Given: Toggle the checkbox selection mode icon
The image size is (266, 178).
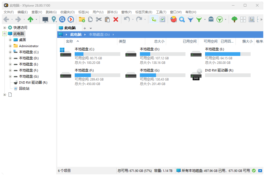Looking at the screenshot, I should click(162, 19).
